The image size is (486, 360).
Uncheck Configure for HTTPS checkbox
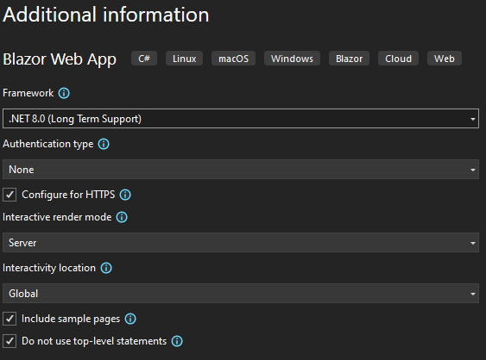coord(9,195)
